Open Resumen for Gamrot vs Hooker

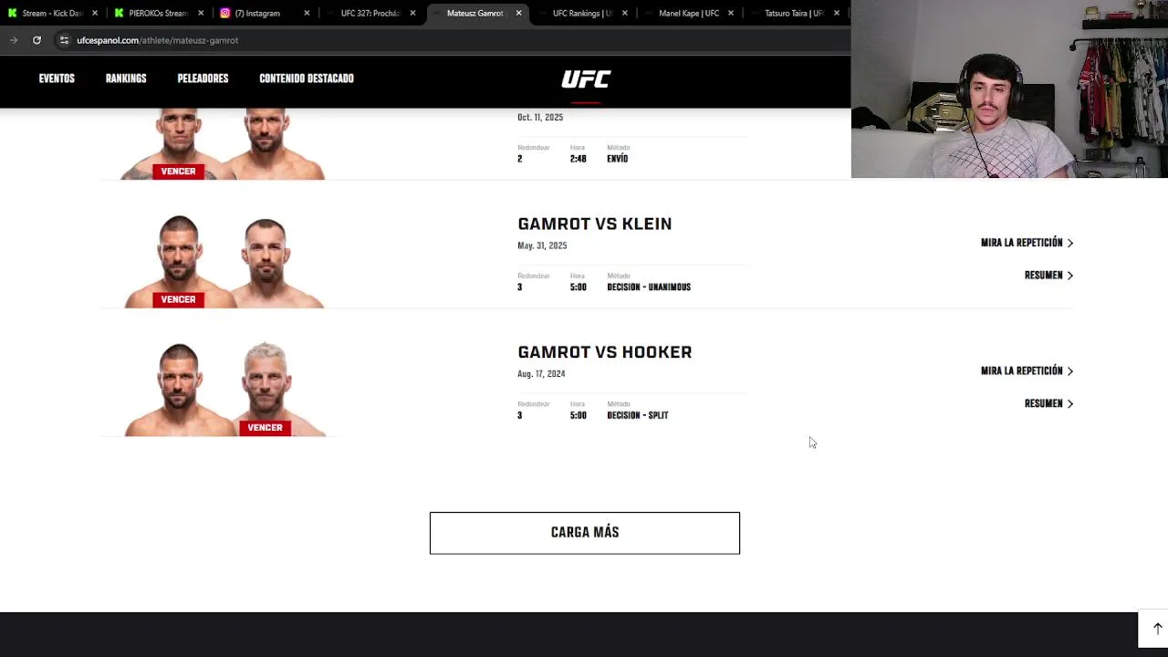[x=1048, y=403]
